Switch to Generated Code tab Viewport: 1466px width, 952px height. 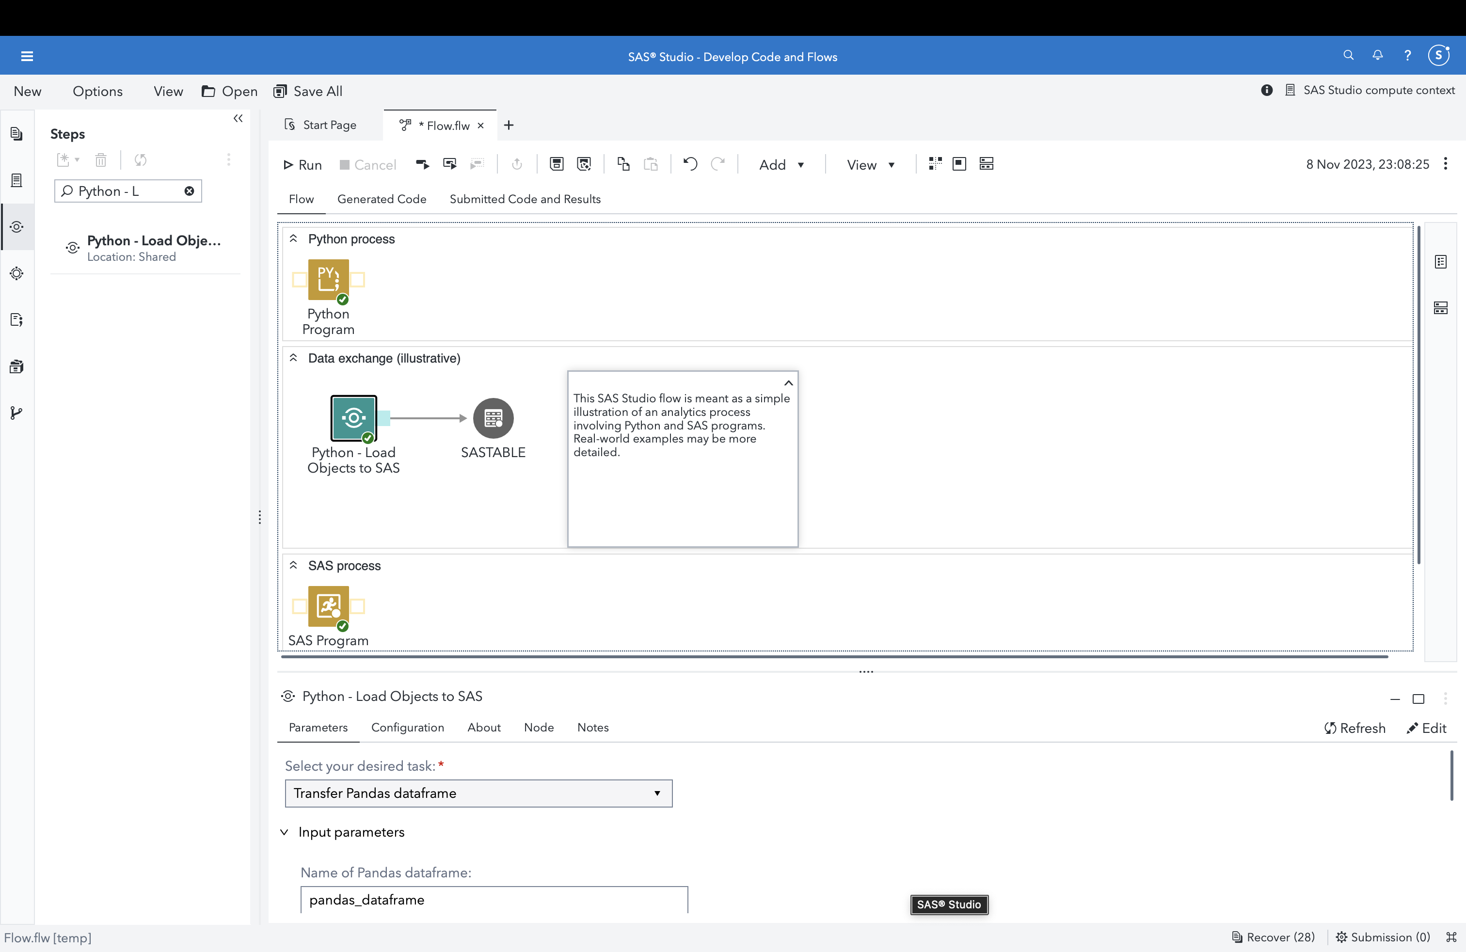381,199
